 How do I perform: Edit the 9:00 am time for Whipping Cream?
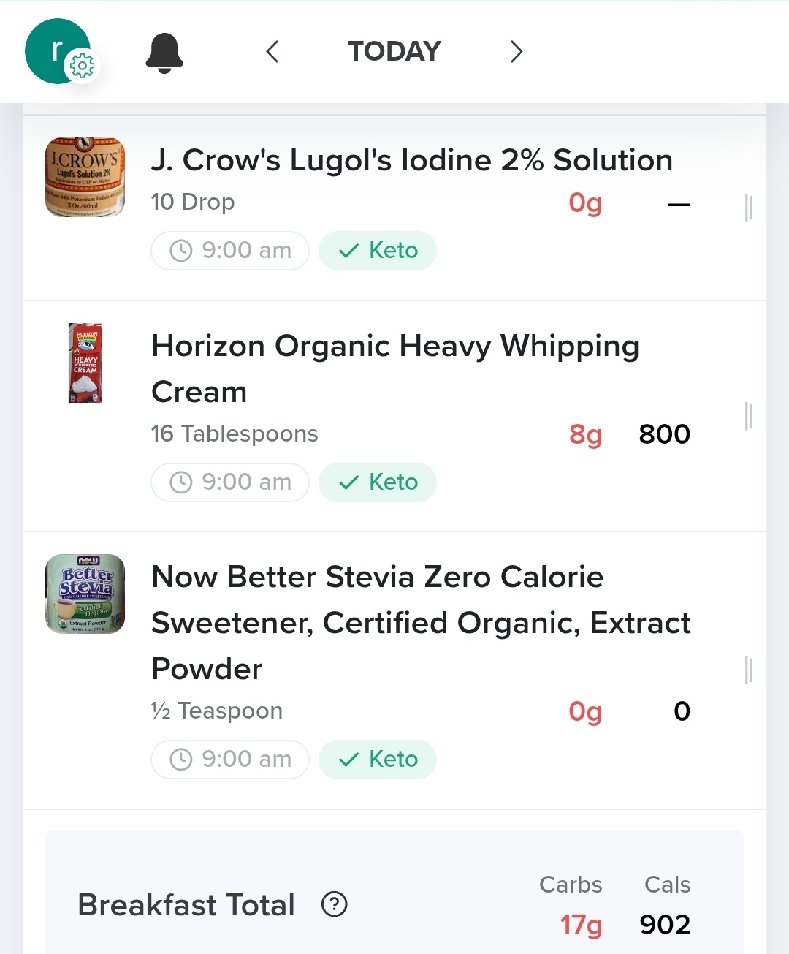point(230,482)
